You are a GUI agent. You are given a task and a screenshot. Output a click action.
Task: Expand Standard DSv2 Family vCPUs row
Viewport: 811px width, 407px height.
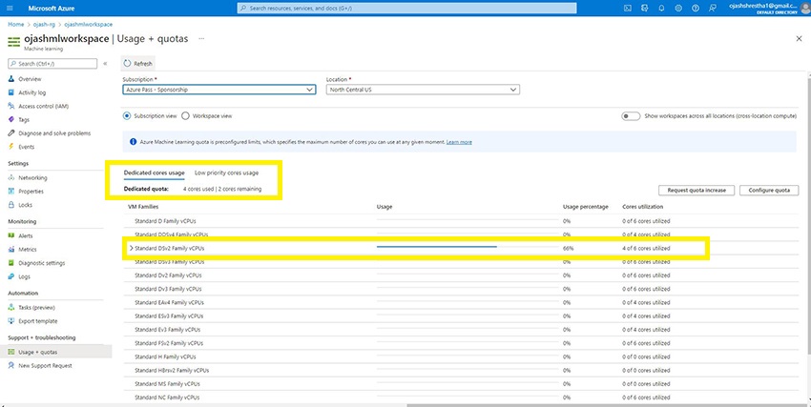click(x=130, y=248)
